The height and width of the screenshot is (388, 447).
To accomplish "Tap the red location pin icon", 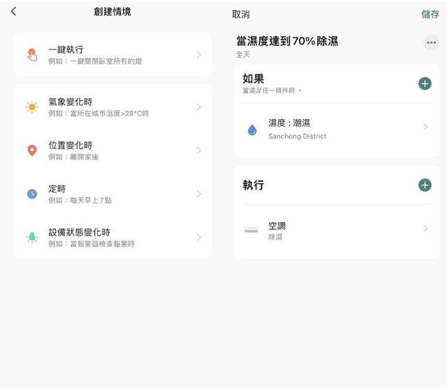I will coord(32,150).
